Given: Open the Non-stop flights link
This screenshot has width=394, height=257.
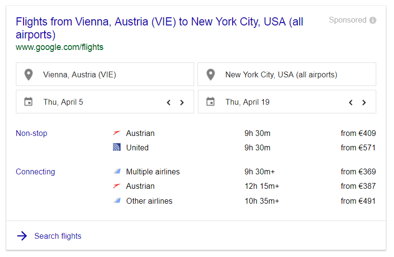Looking at the screenshot, I should point(31,133).
